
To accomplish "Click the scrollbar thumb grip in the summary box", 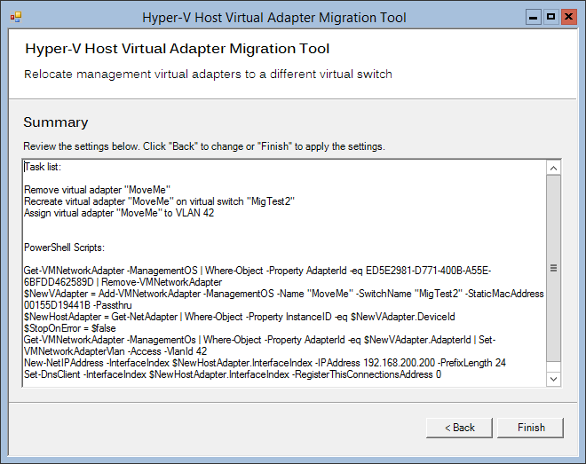I will pyautogui.click(x=553, y=268).
